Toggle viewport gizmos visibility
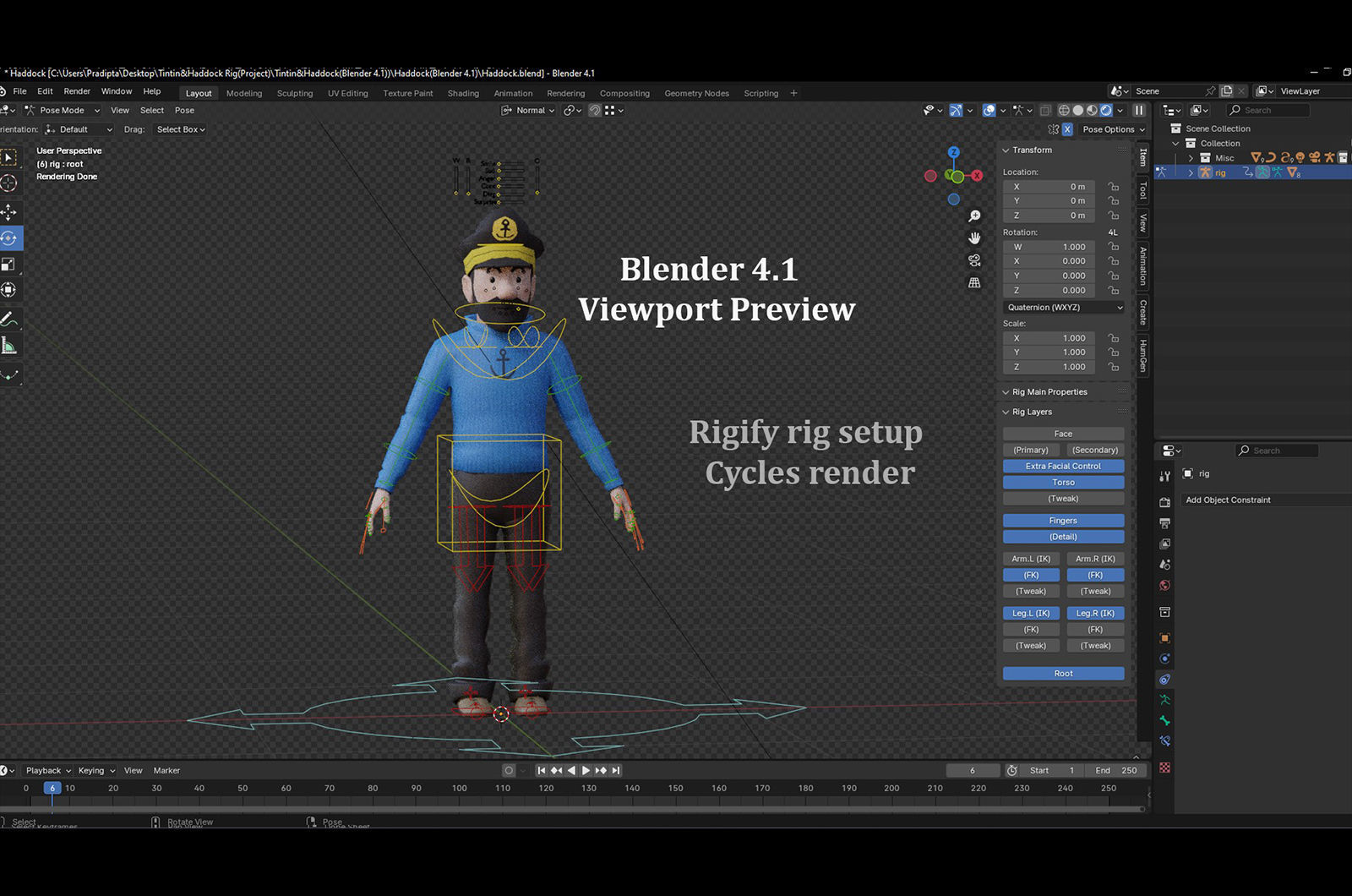1352x896 pixels. [956, 110]
